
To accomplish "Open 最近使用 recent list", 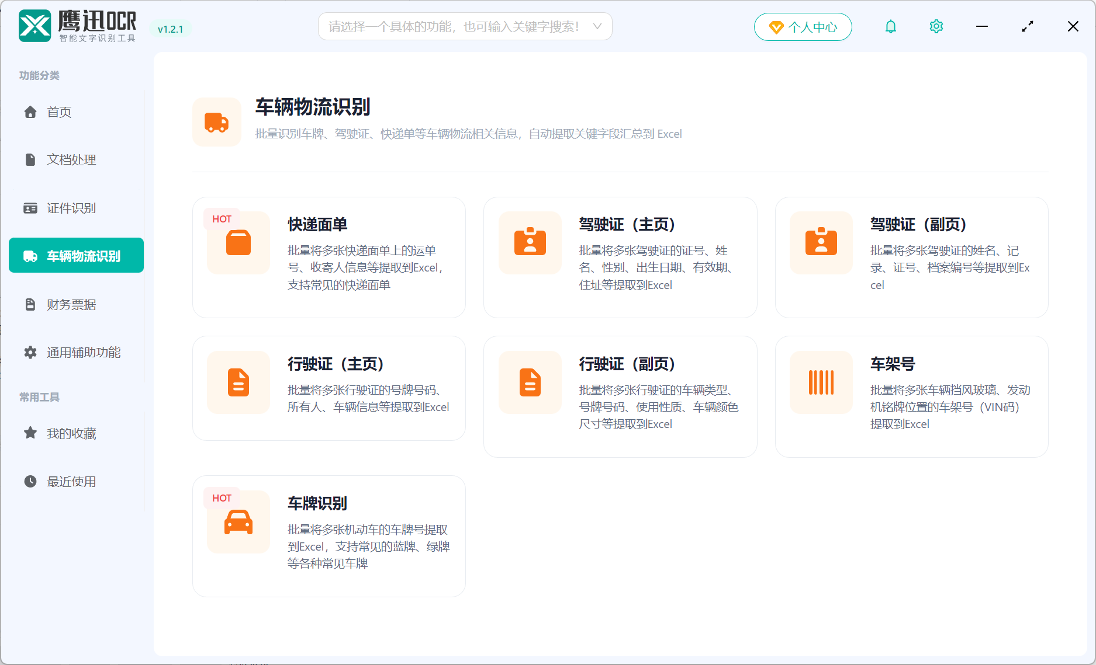I will [x=76, y=481].
